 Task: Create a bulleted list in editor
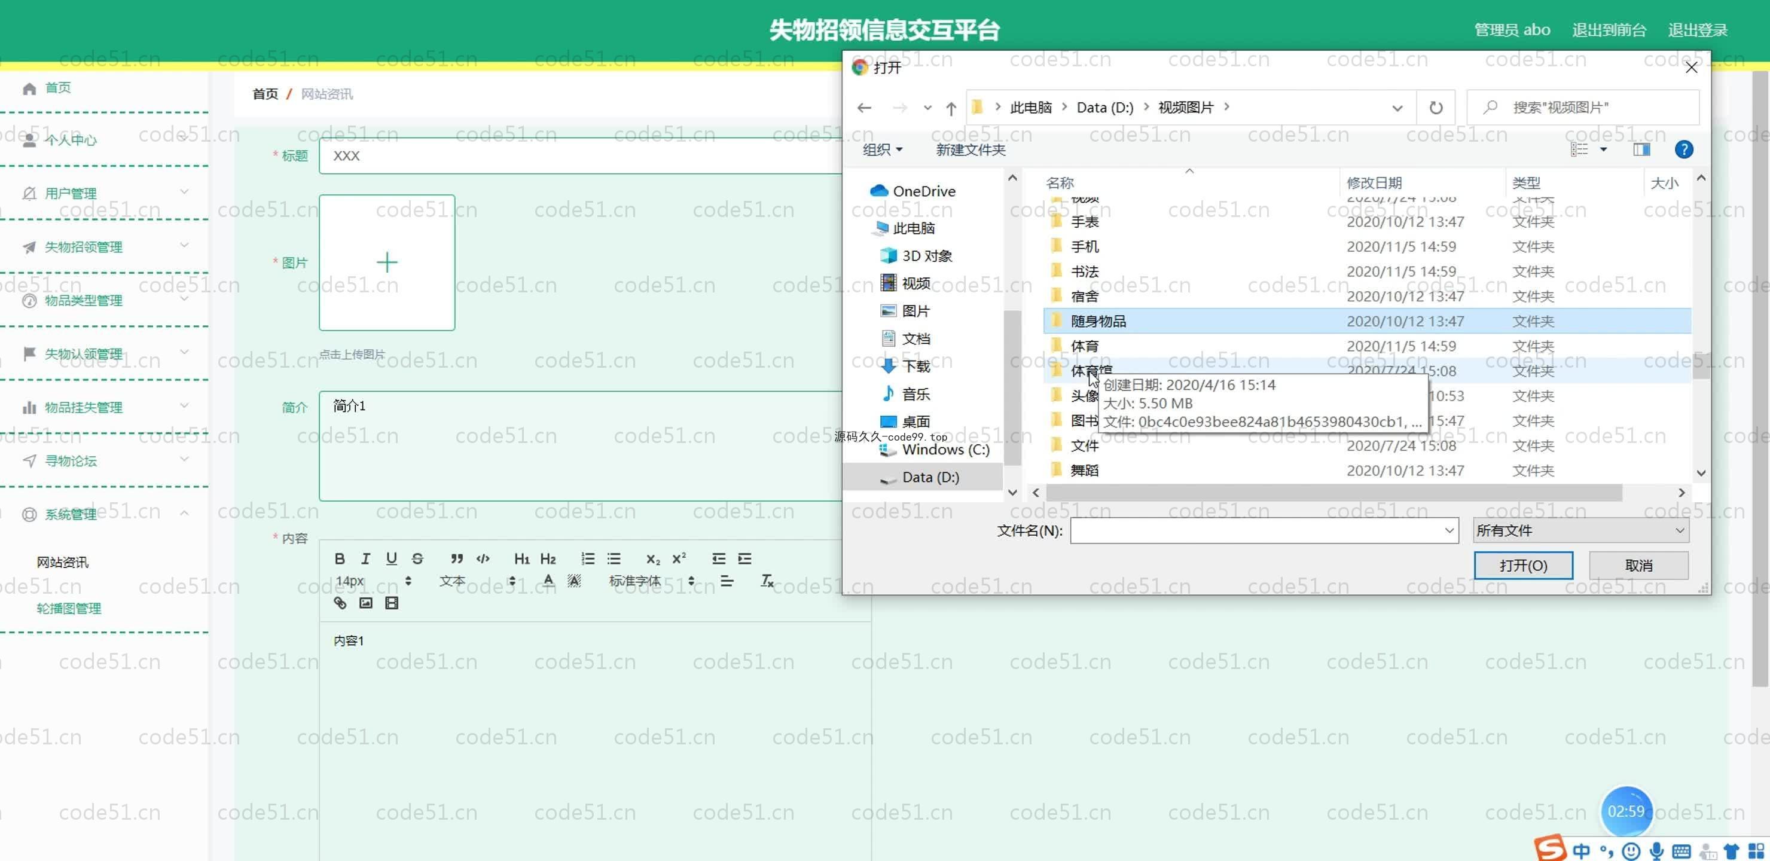[x=614, y=558]
